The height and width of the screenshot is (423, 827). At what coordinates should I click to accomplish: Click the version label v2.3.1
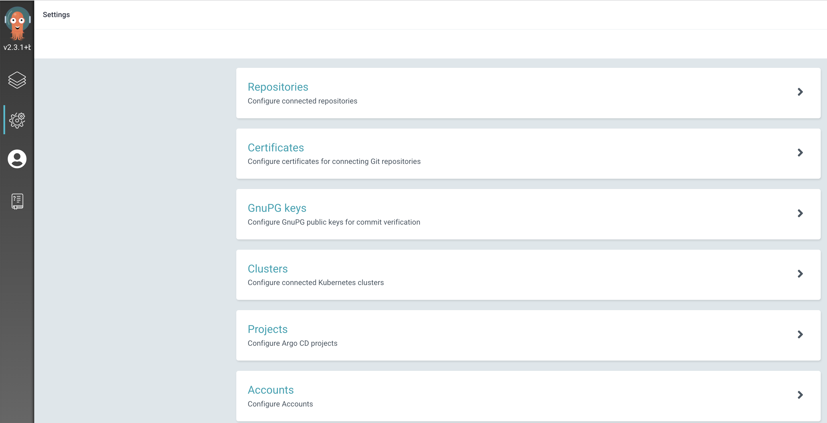pos(17,48)
